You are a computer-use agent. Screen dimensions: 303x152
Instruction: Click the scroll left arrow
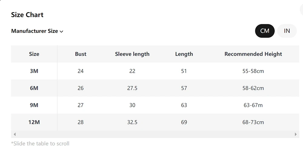[15, 134]
